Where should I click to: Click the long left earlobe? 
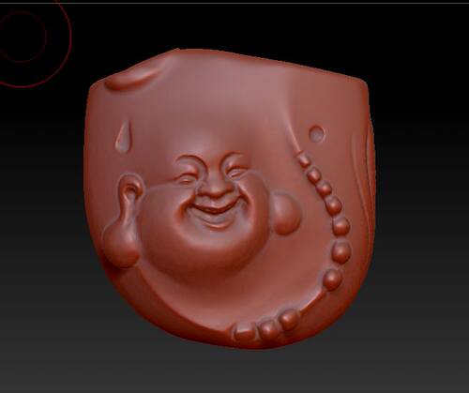click(x=120, y=241)
